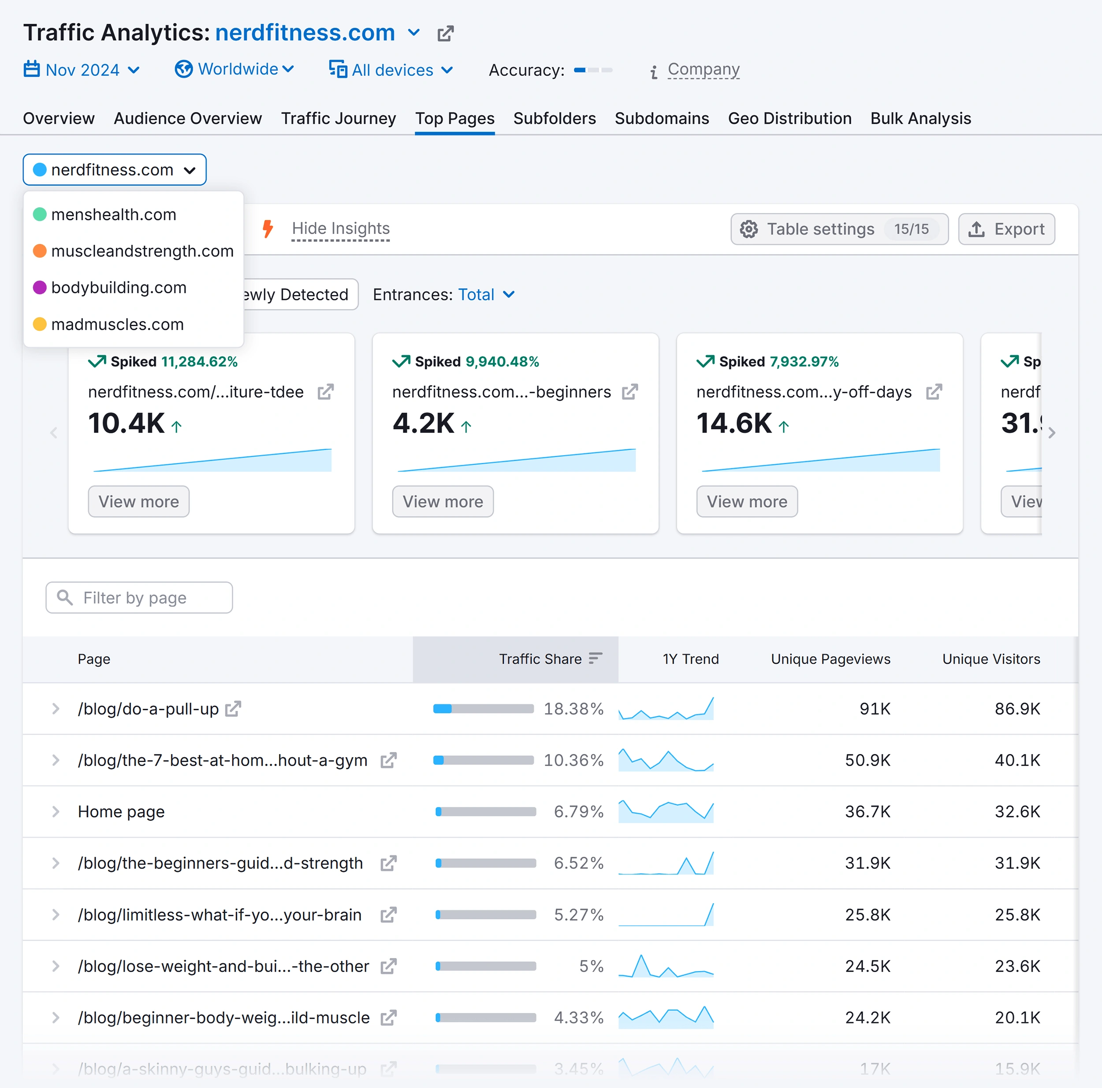Image resolution: width=1102 pixels, height=1088 pixels.
Task: Open beginner-body-weight page external link
Action: pyautogui.click(x=388, y=1017)
